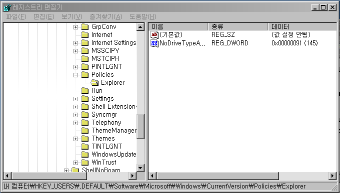Viewport: 340px width, 193px height.
Task: Expand the ShellNoRoam key
Action: [x=66, y=171]
